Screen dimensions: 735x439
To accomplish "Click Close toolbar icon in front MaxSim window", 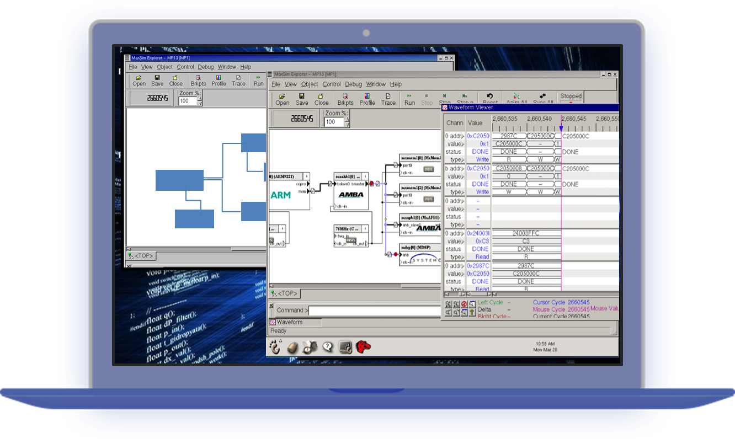I will pyautogui.click(x=321, y=99).
